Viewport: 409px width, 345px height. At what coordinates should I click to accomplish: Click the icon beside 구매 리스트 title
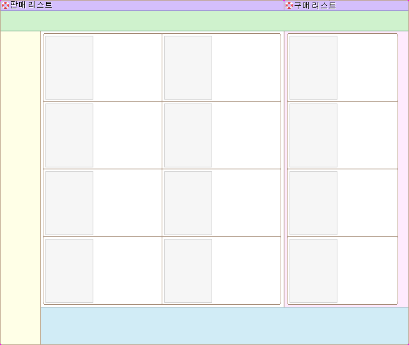click(x=289, y=5)
